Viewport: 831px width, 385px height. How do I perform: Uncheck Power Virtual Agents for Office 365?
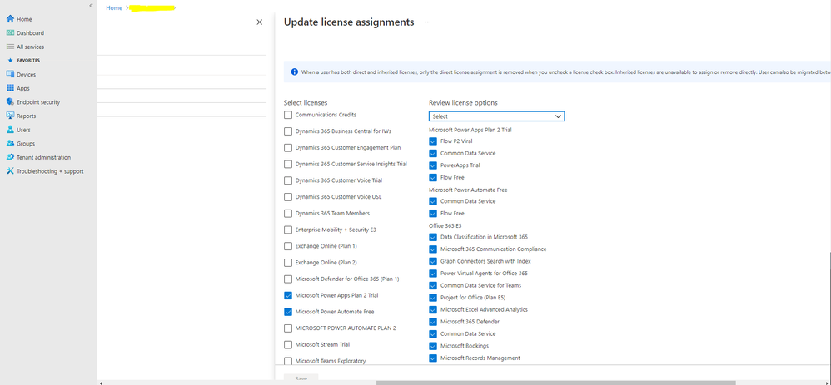click(x=433, y=274)
